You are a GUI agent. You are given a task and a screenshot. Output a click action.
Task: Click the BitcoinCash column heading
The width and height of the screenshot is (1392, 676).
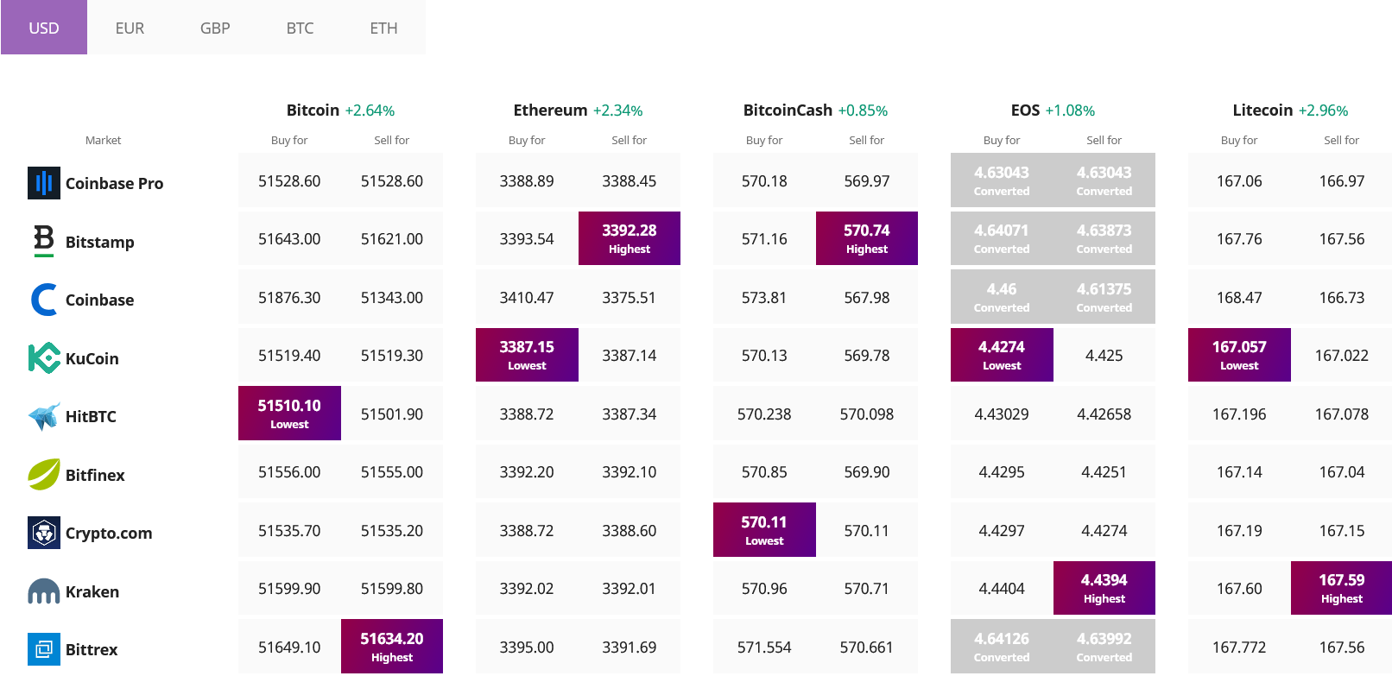(x=788, y=110)
